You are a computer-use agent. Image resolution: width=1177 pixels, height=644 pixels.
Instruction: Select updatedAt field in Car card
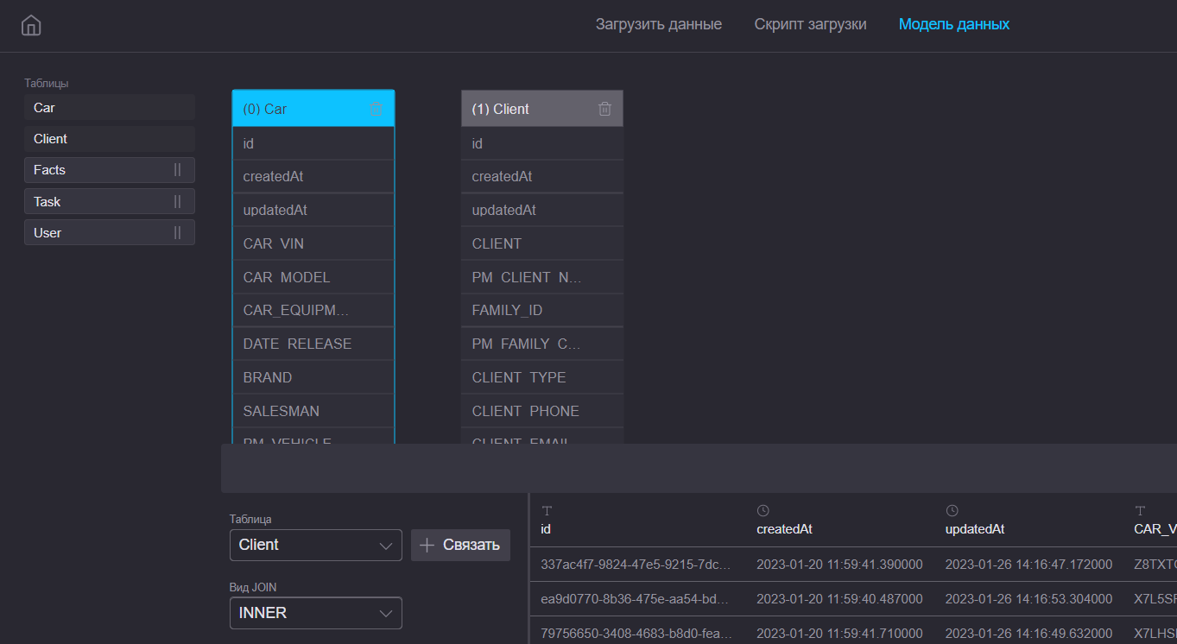tap(313, 210)
